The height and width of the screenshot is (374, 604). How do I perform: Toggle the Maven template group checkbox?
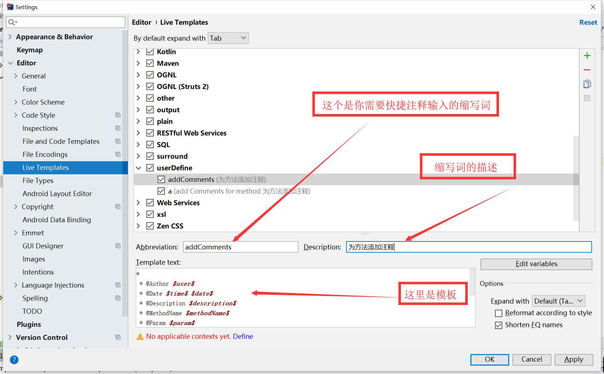click(150, 63)
